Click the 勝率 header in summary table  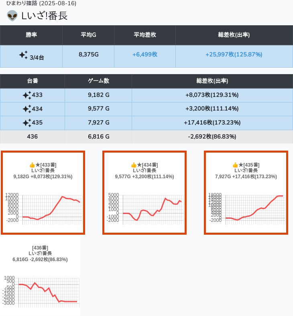click(x=31, y=35)
